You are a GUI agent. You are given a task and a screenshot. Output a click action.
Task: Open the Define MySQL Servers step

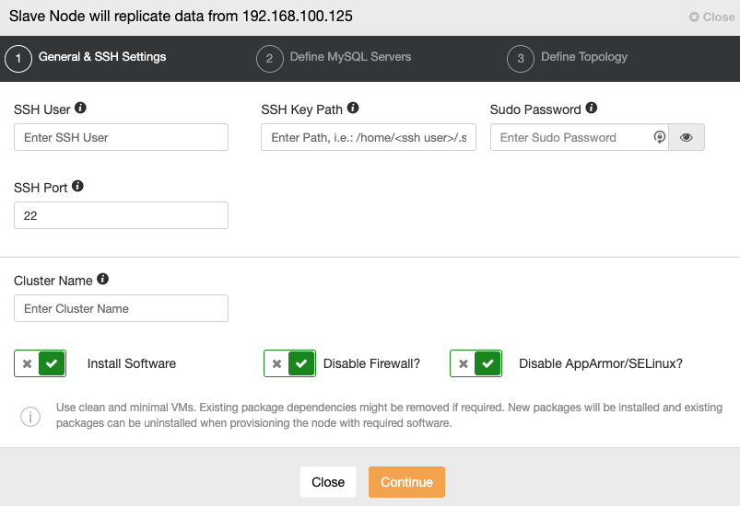[x=350, y=57]
